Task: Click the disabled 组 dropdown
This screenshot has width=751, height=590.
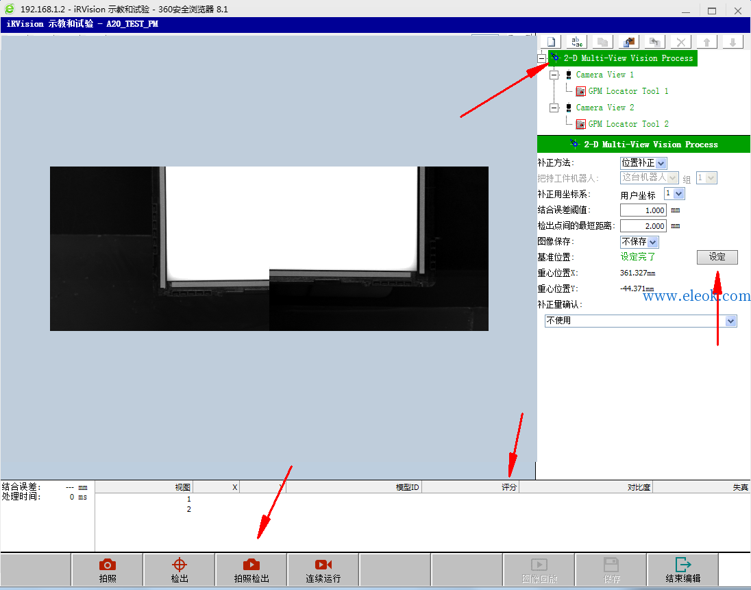Action: 706,177
